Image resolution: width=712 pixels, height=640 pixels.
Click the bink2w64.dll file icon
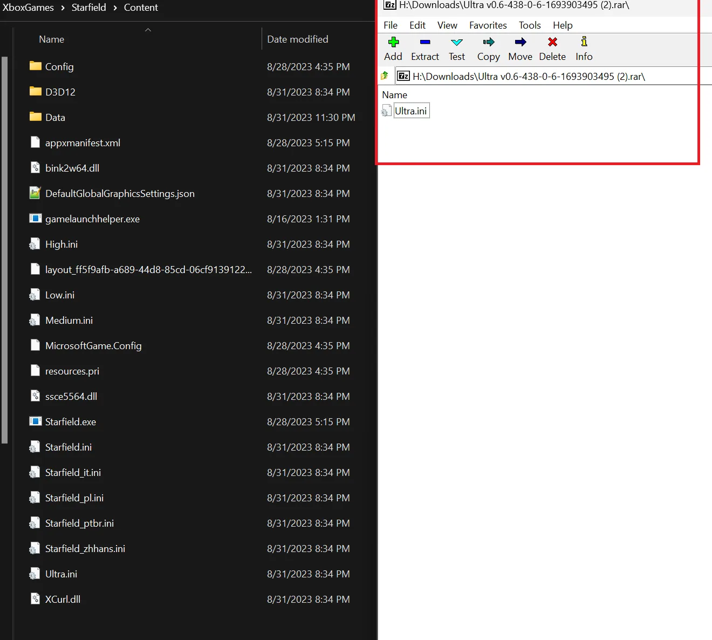[36, 167]
